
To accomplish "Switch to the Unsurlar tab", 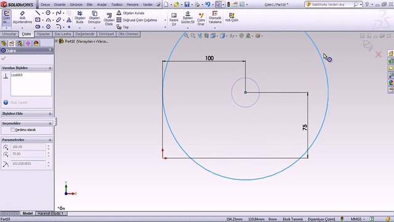I will pos(9,34).
